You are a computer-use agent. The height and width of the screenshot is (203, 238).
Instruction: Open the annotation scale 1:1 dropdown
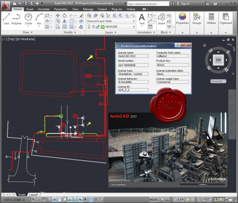point(179,199)
